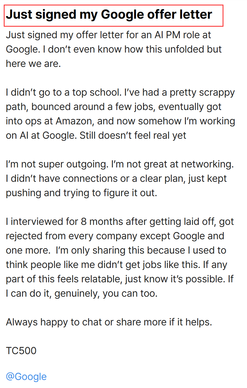Click the paragraph starting "I didn't go to a top school"
Screen dimensions: 247x388
[x=120, y=114]
